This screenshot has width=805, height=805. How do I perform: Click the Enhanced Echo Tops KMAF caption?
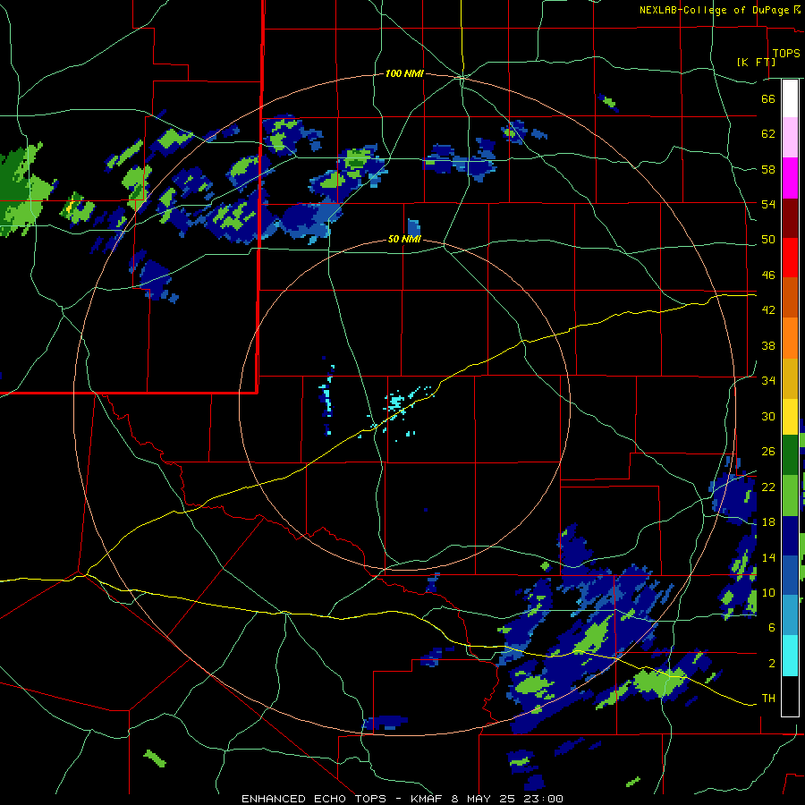pyautogui.click(x=402, y=799)
